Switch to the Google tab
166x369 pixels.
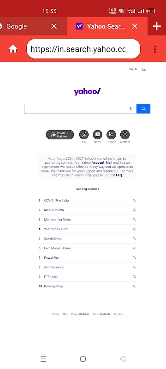coord(17,26)
